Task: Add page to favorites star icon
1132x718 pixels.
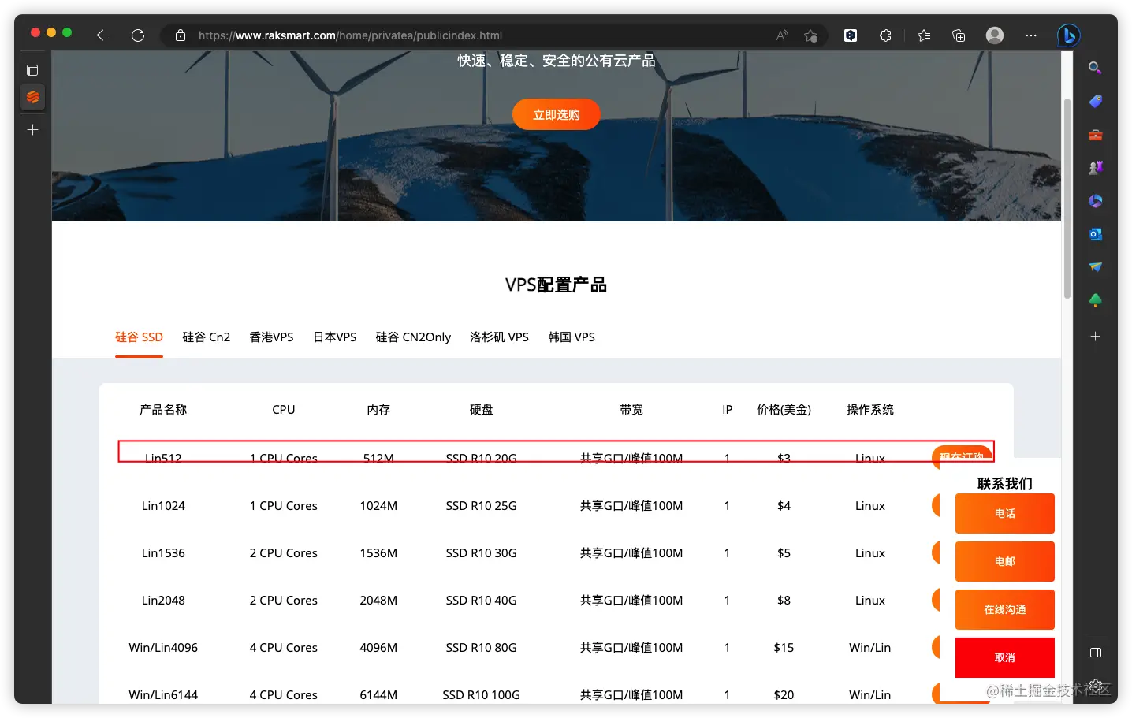Action: click(x=810, y=35)
